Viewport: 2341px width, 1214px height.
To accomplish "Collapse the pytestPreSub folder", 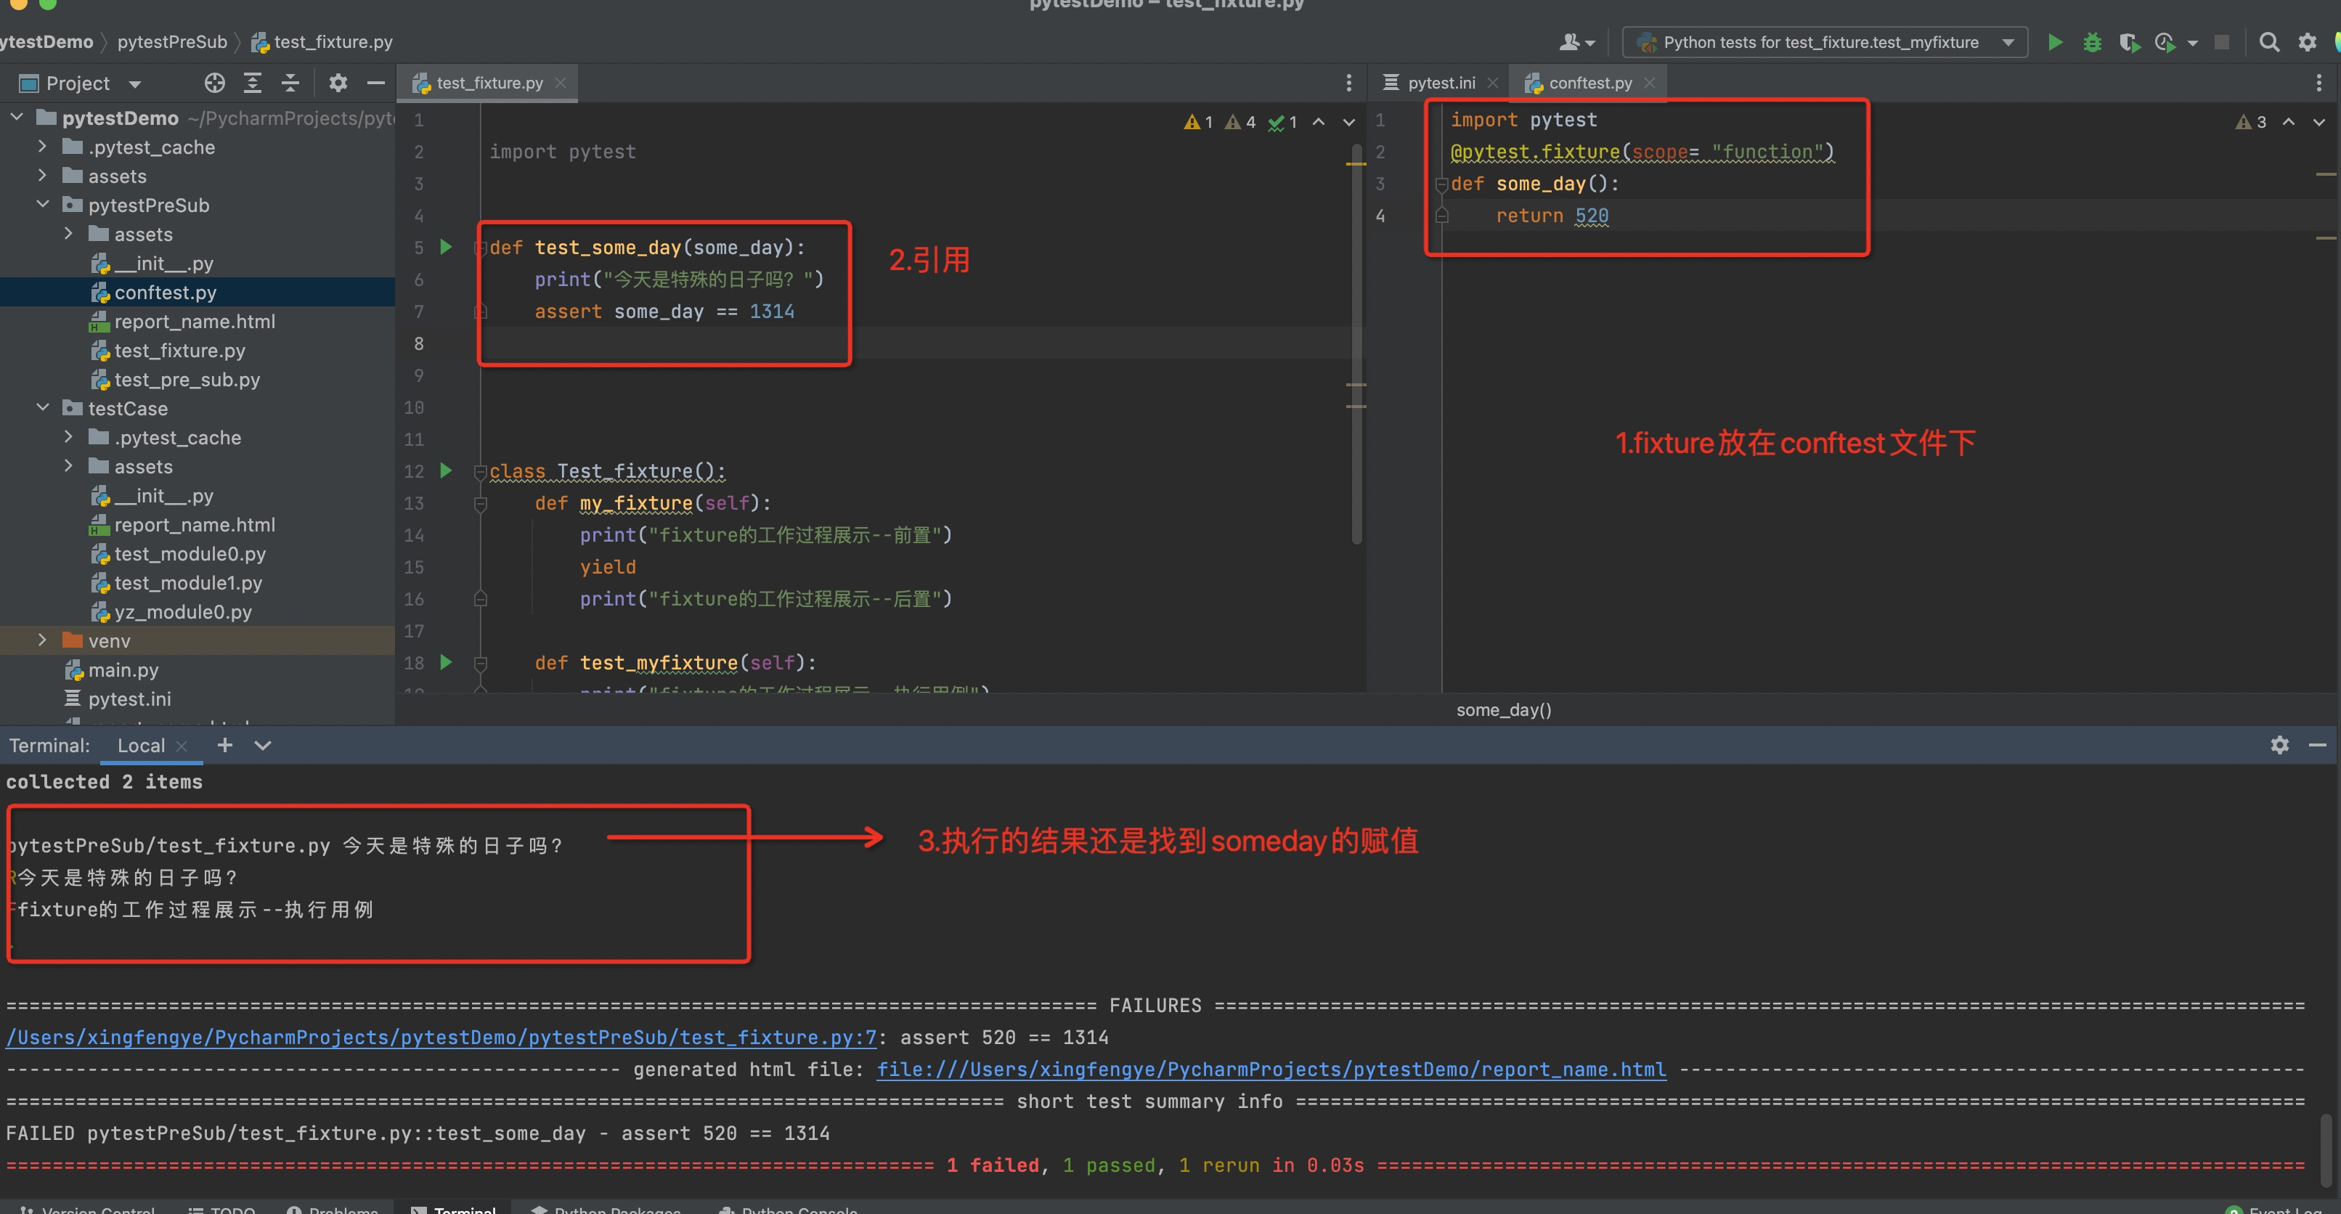I will coord(42,203).
